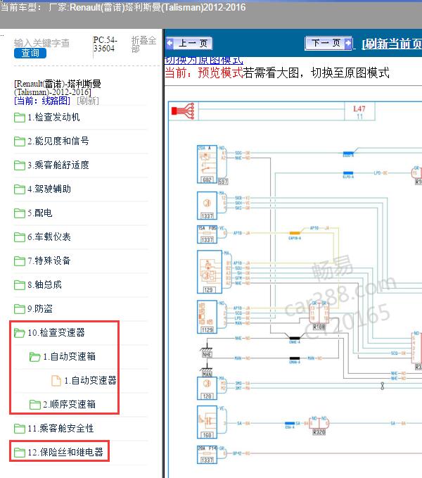Switch to original image mode link 切换为原图模式
Viewport: 422px width, 478px height.
tap(204, 60)
